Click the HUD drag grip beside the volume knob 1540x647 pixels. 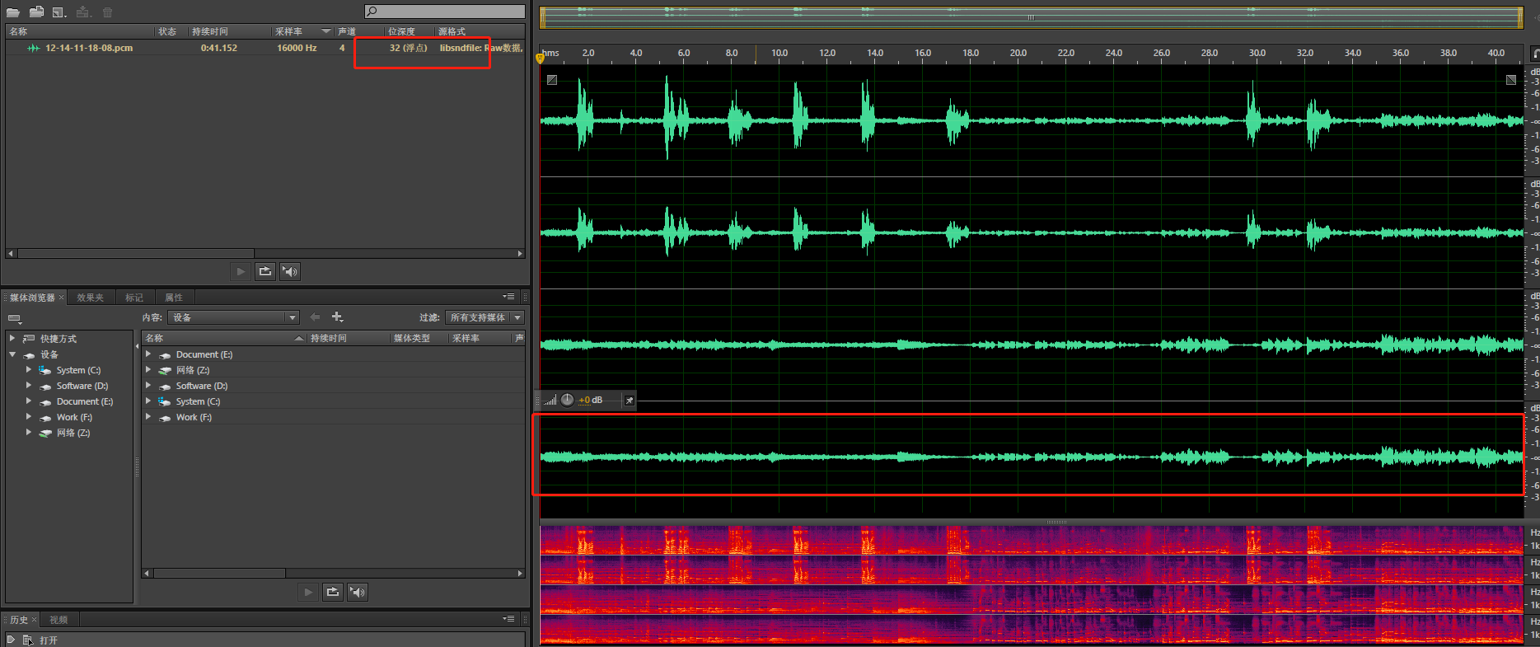coord(538,401)
